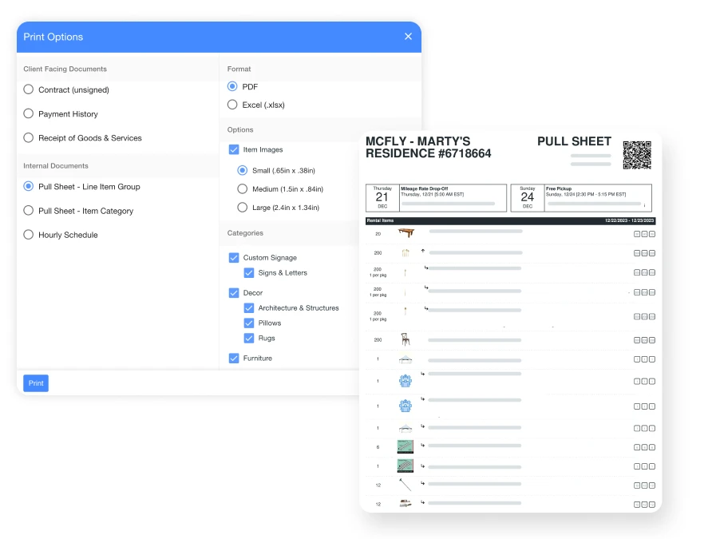The image size is (720, 539).
Task: Pick Large image size option
Action: pyautogui.click(x=243, y=208)
